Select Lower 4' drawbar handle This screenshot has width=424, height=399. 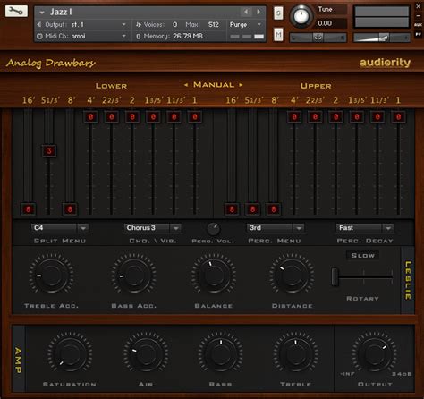90,116
